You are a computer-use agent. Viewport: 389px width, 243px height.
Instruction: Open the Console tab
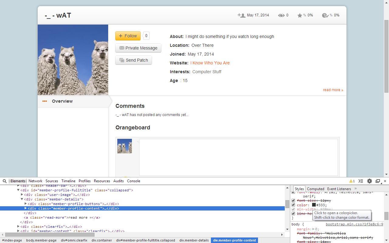[134, 181]
